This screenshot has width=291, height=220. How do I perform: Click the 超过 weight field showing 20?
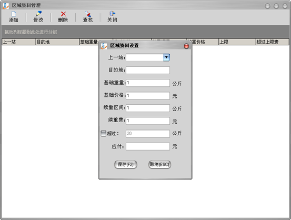click(148, 134)
